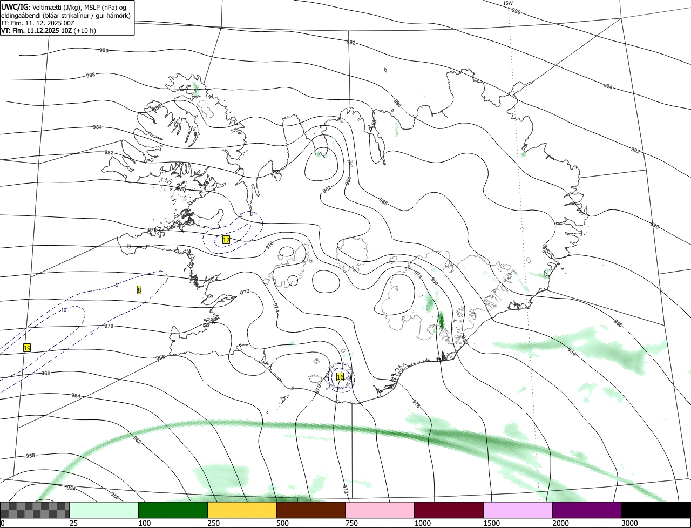Pick the yellow 250–500 legend swatch
The image size is (691, 528).
pyautogui.click(x=242, y=510)
